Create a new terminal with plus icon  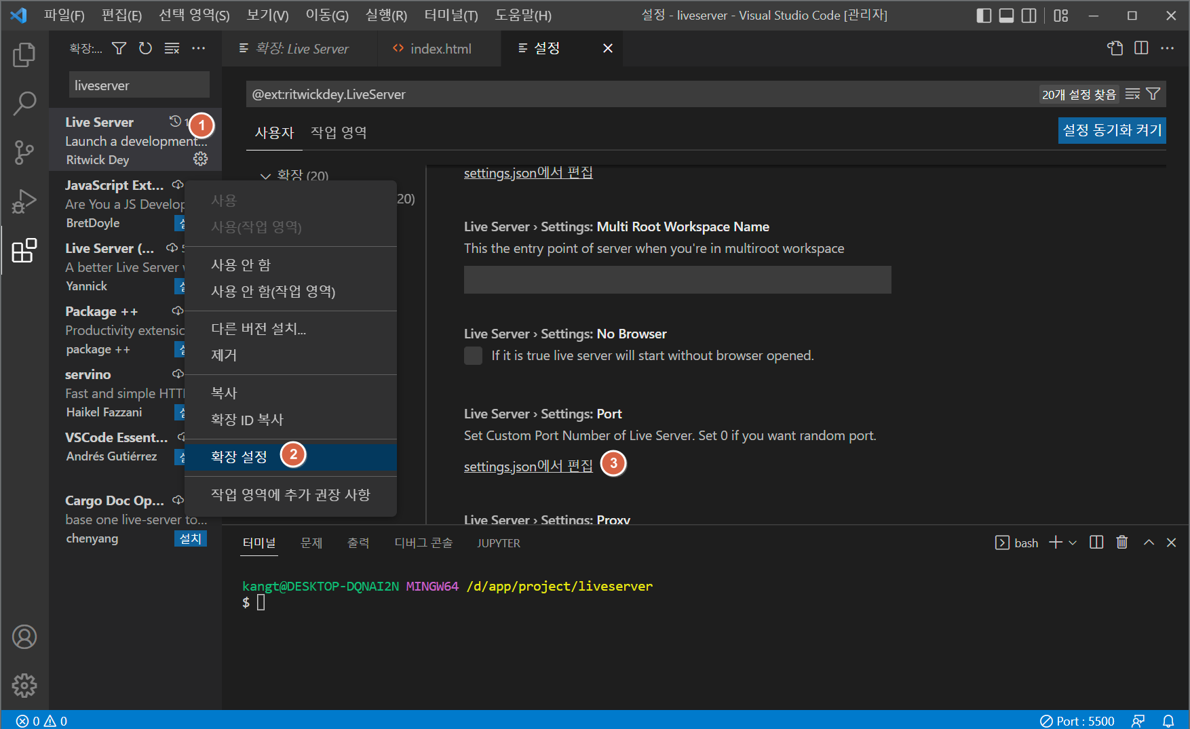click(1056, 543)
